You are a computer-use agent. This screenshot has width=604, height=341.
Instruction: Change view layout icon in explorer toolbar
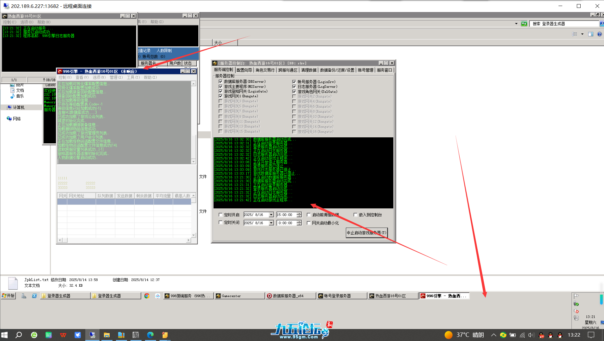click(575, 34)
